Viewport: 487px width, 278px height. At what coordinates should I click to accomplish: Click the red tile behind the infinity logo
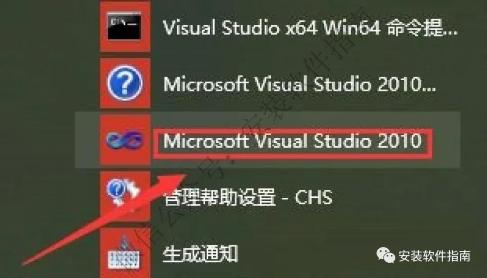(x=125, y=140)
